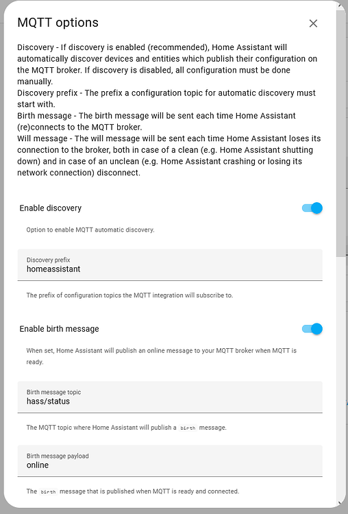Viewport: 348px width, 514px height.
Task: Click the birth code tag in payload hint
Action: point(48,491)
